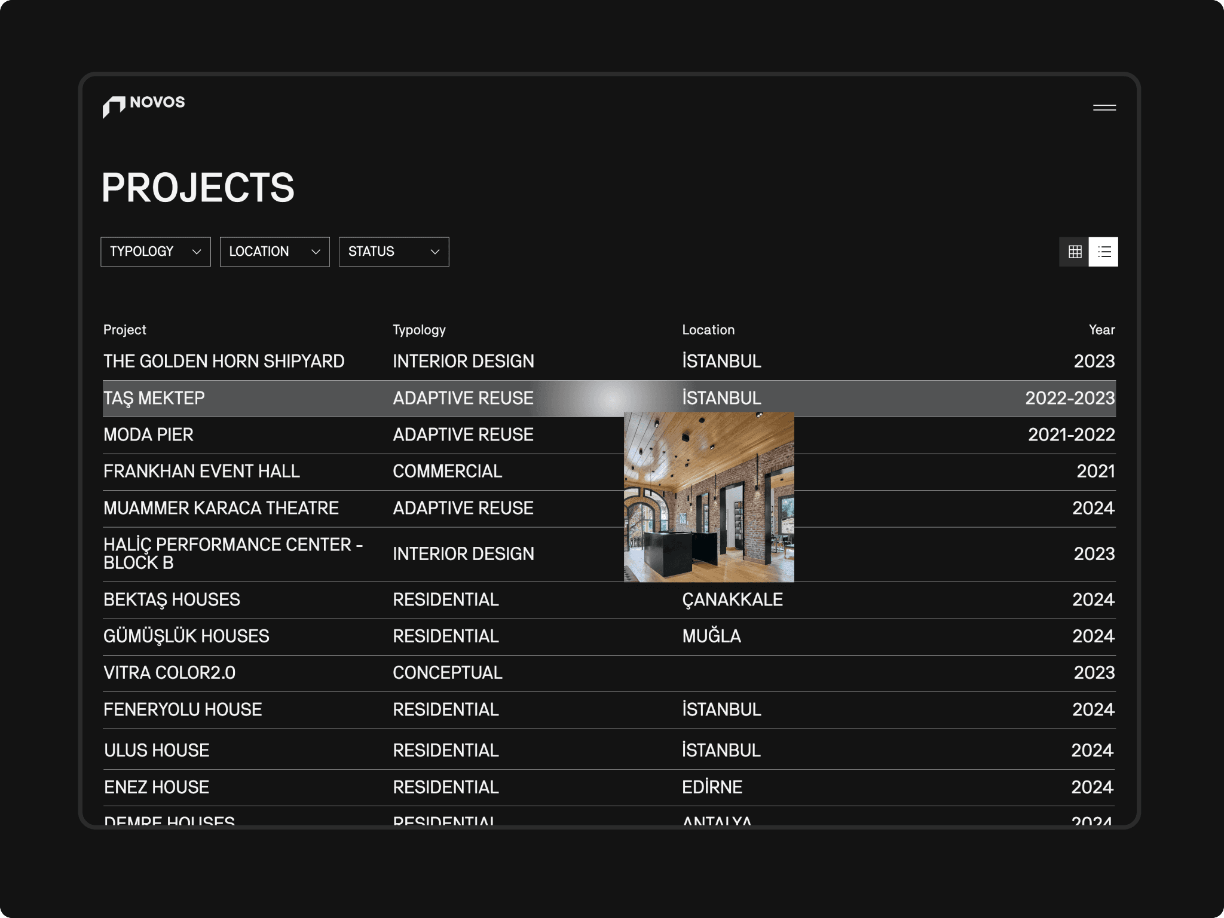Switch to grid view
The height and width of the screenshot is (918, 1224).
(x=1075, y=252)
